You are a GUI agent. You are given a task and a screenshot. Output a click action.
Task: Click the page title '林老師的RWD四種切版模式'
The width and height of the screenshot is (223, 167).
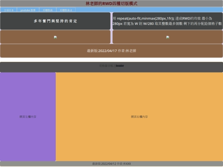[111, 3]
